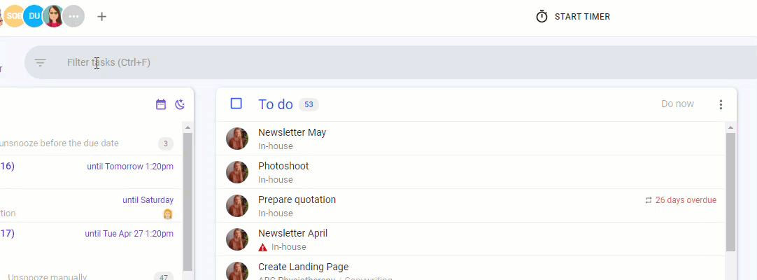Click the avatar on Prepare quotation row
757x280 pixels.
tap(237, 206)
